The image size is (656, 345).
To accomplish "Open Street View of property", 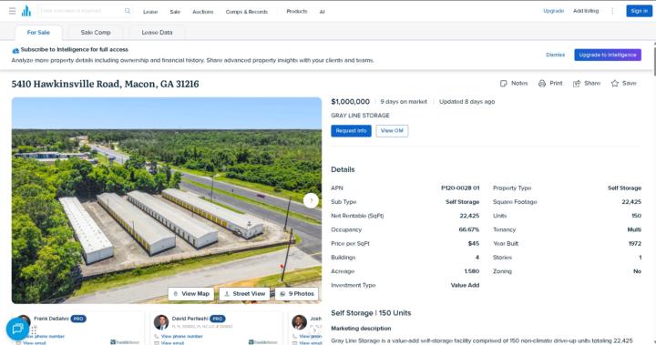I will [x=245, y=293].
